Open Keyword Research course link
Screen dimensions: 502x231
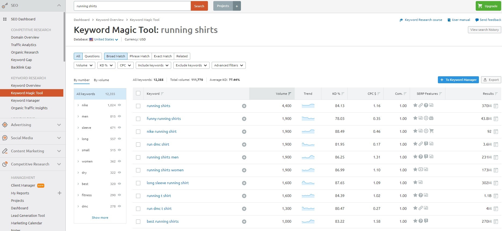tap(421, 20)
